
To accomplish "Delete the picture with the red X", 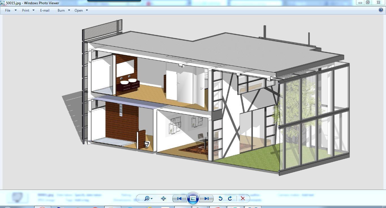I will (x=243, y=198).
